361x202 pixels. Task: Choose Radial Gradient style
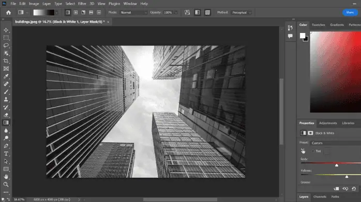76,12
